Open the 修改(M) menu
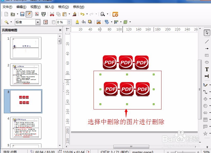Image resolution: width=211 pixels, height=153 pixels. point(79,7)
